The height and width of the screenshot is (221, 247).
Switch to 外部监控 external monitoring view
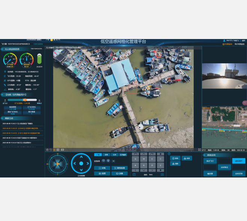(240, 44)
